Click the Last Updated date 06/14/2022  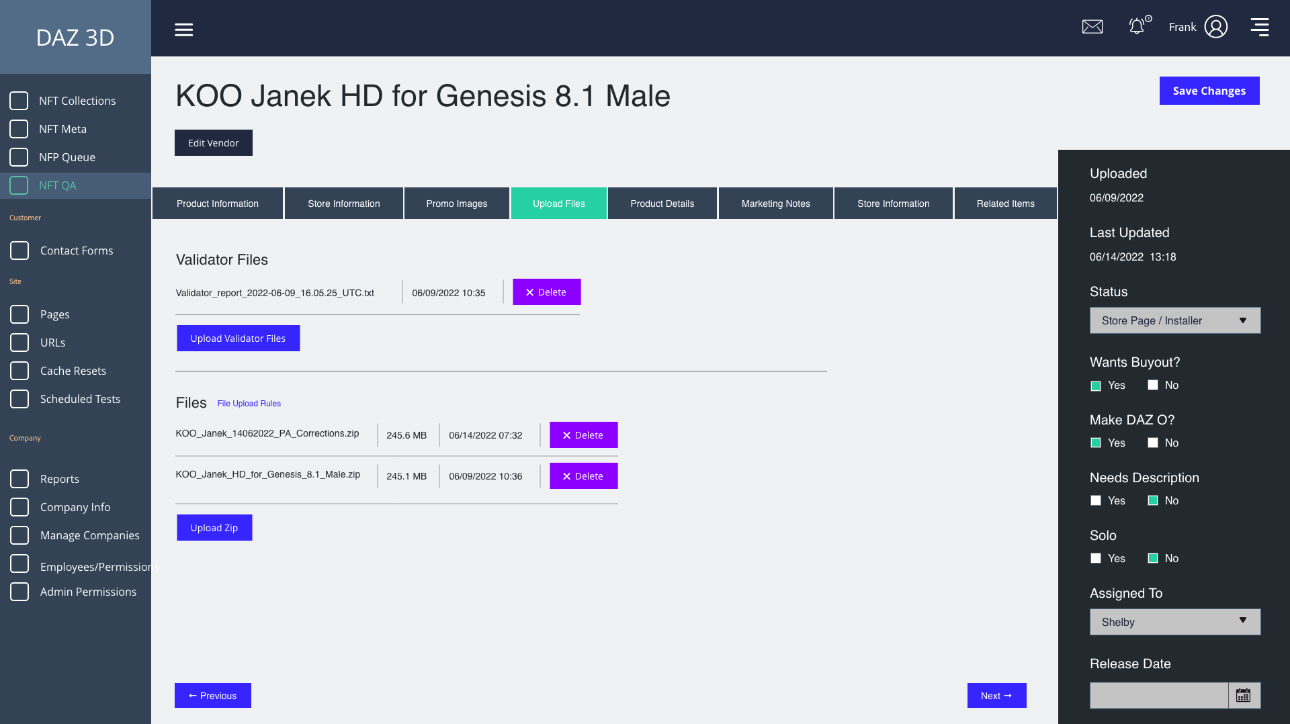[x=1117, y=257]
